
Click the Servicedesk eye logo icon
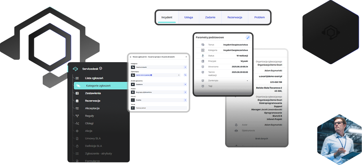tap(75, 69)
